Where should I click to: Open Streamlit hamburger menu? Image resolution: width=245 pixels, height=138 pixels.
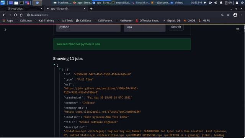coord(238,30)
